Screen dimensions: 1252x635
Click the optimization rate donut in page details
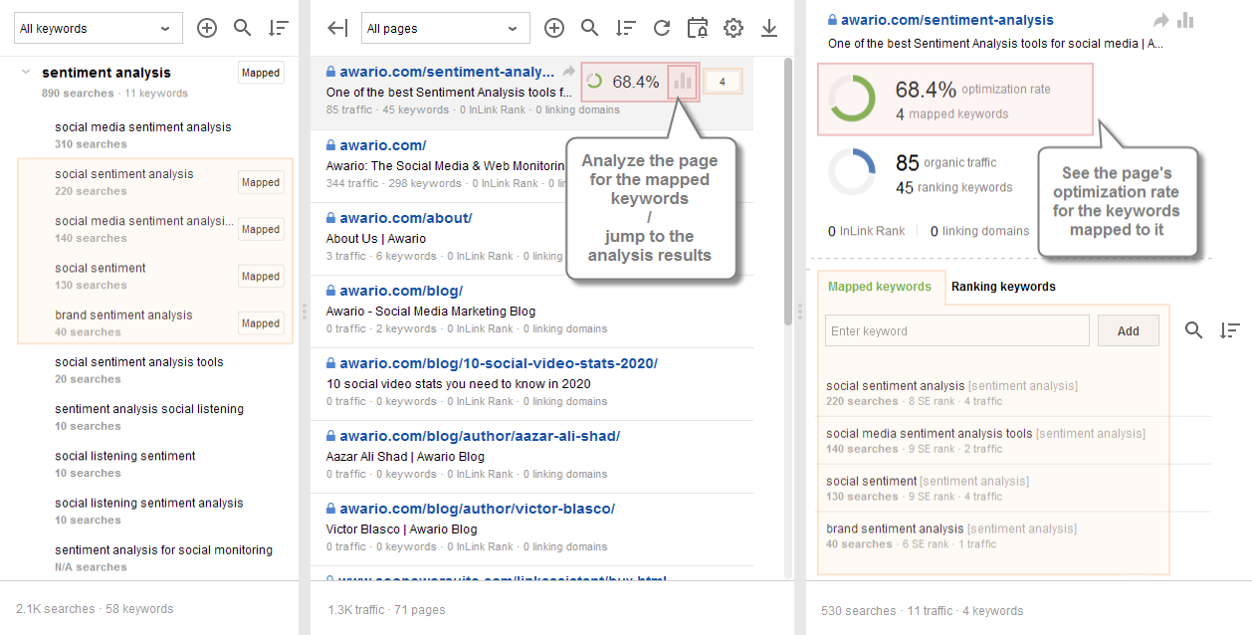(x=851, y=100)
